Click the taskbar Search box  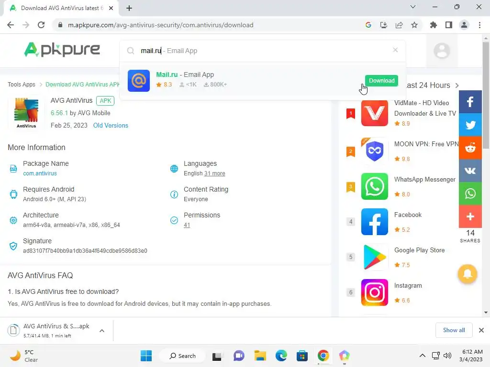click(182, 356)
